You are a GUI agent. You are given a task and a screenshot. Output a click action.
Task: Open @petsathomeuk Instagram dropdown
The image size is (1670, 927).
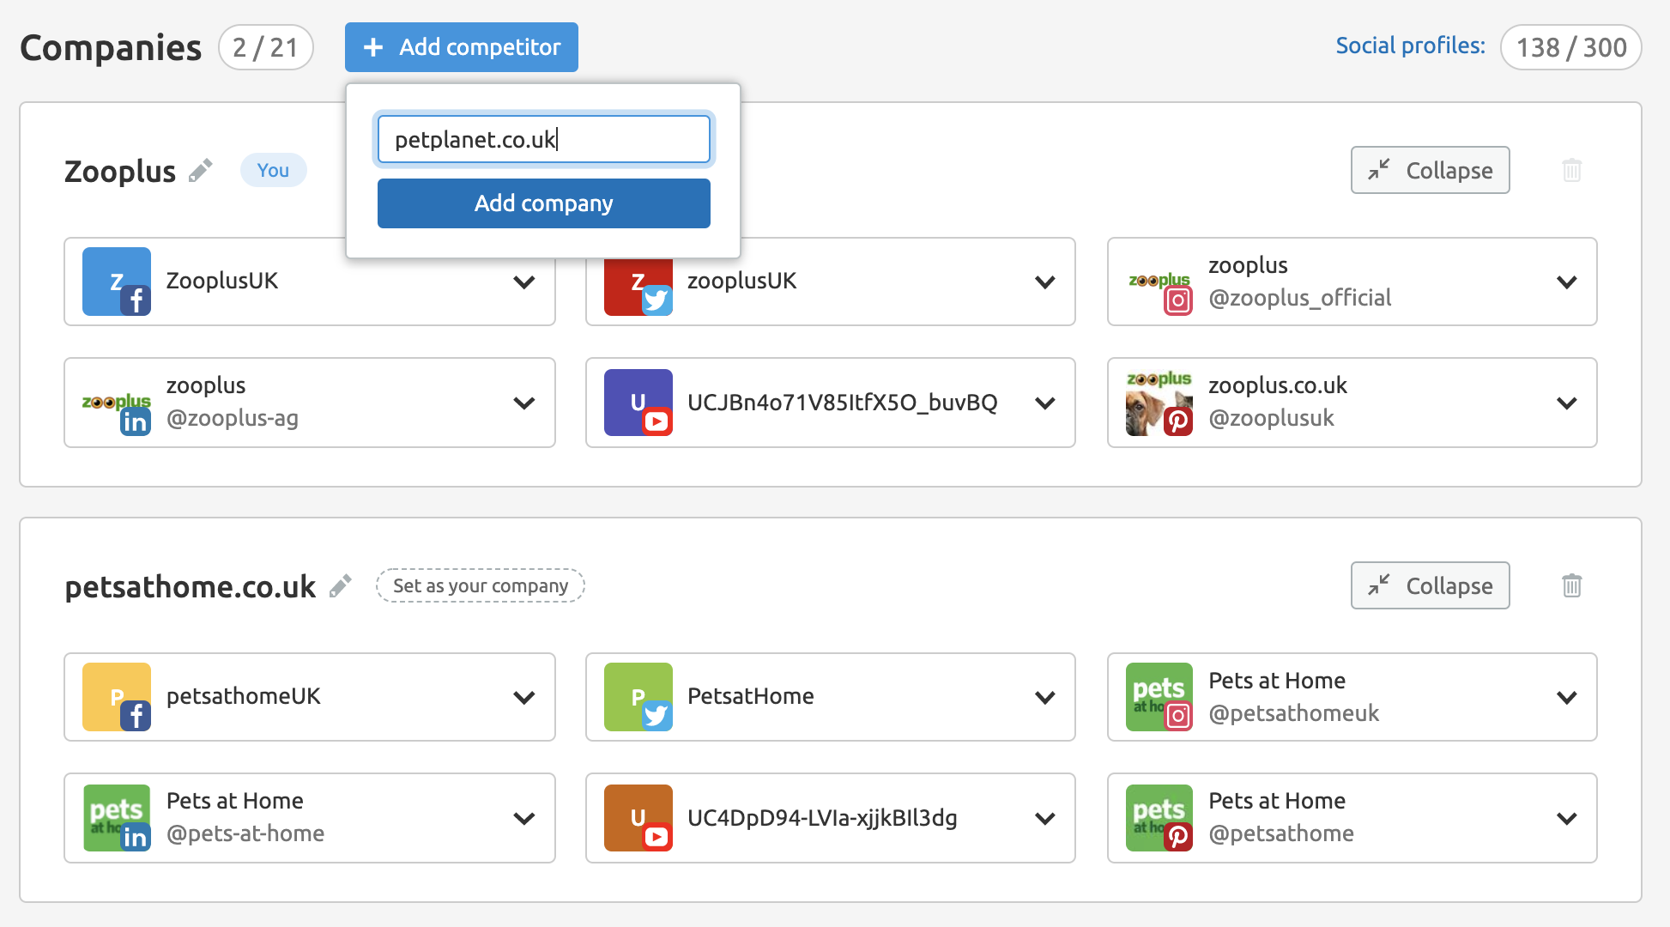pos(1567,697)
